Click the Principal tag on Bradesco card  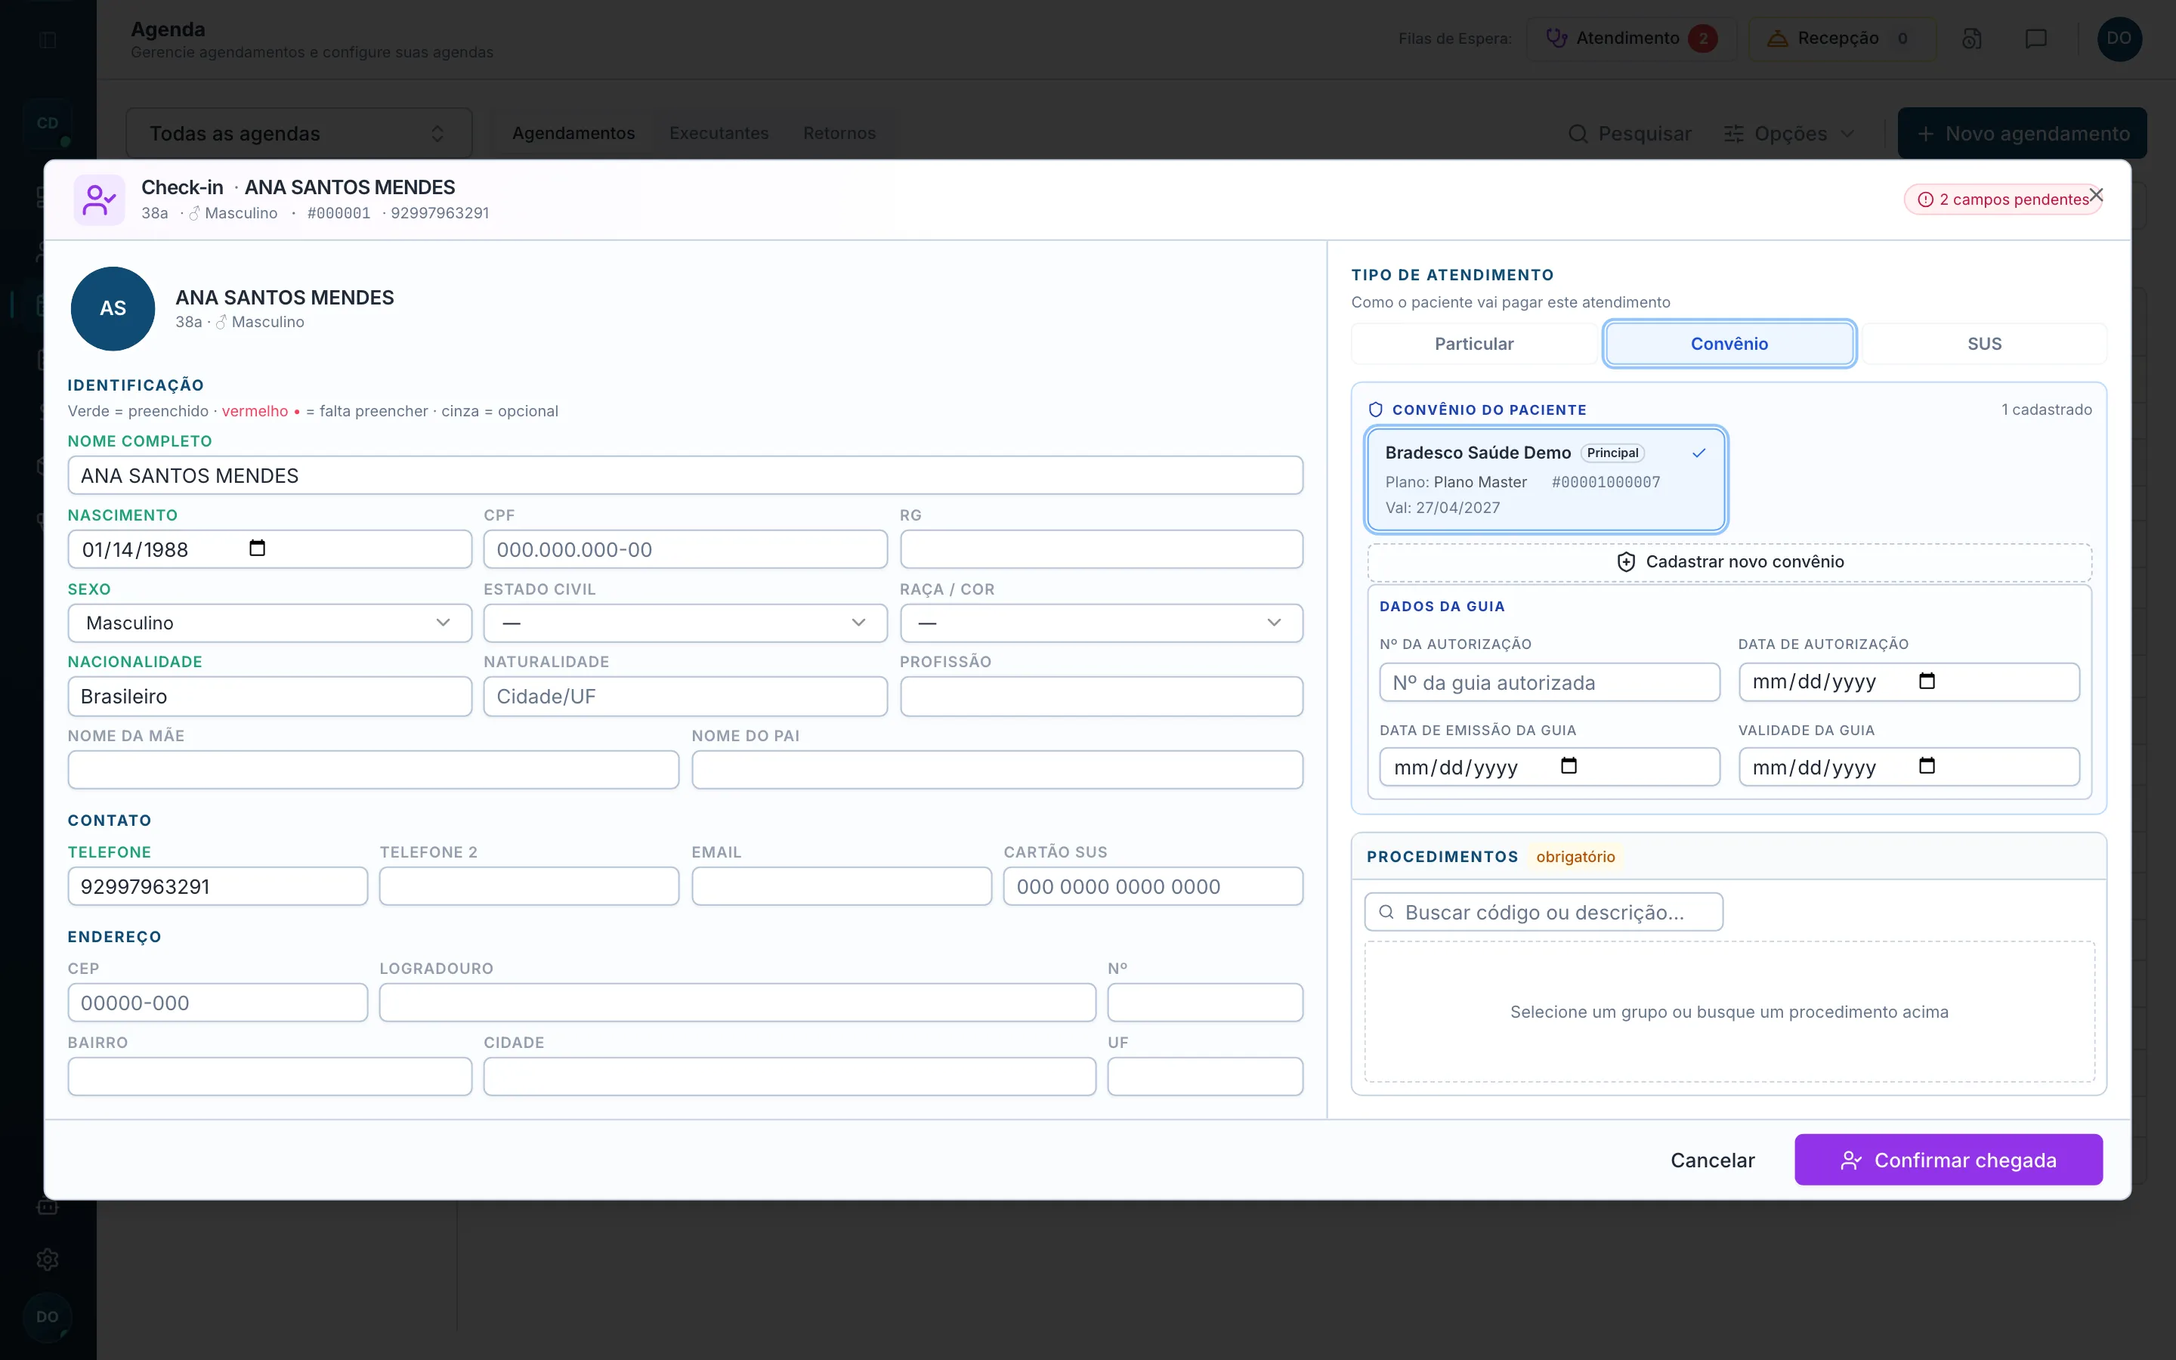pyautogui.click(x=1612, y=453)
